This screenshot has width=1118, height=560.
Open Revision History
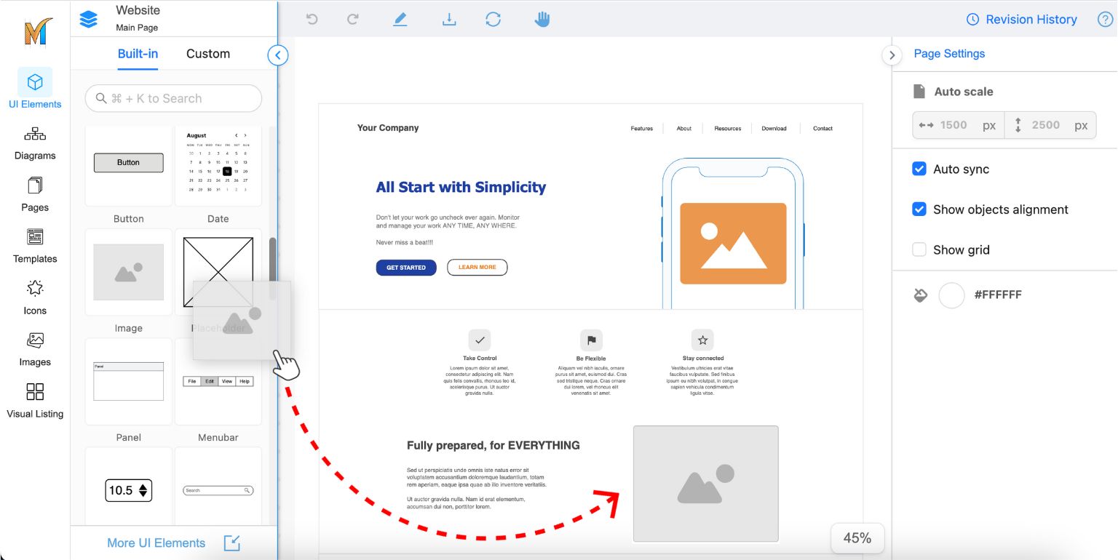pos(1022,20)
